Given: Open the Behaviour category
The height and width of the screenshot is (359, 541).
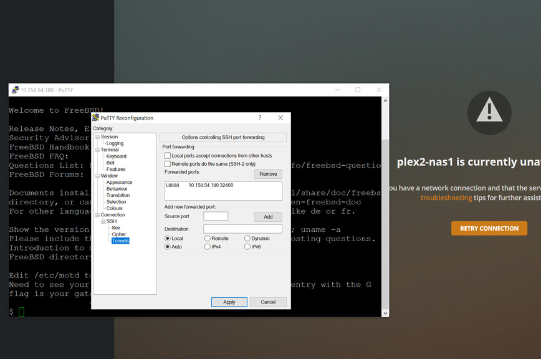Looking at the screenshot, I should [117, 189].
